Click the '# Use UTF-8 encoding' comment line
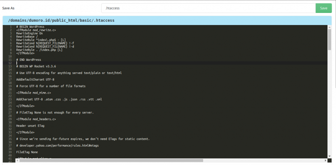 pyautogui.click(x=69, y=73)
